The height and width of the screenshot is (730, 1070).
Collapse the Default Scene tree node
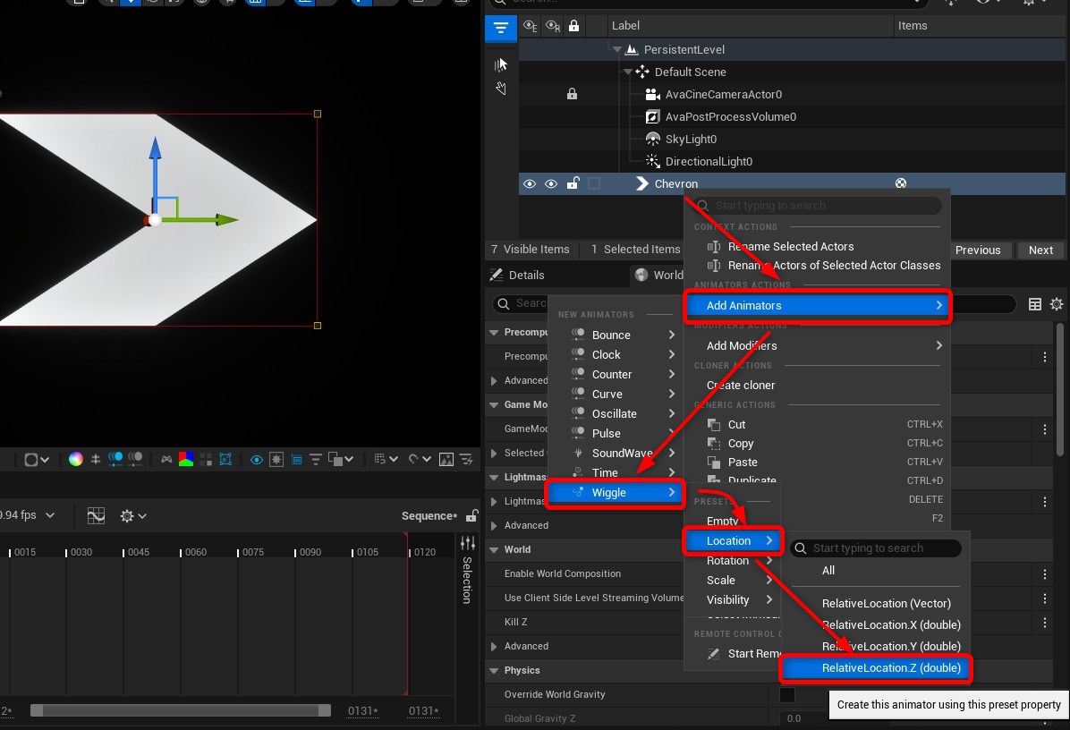point(628,72)
